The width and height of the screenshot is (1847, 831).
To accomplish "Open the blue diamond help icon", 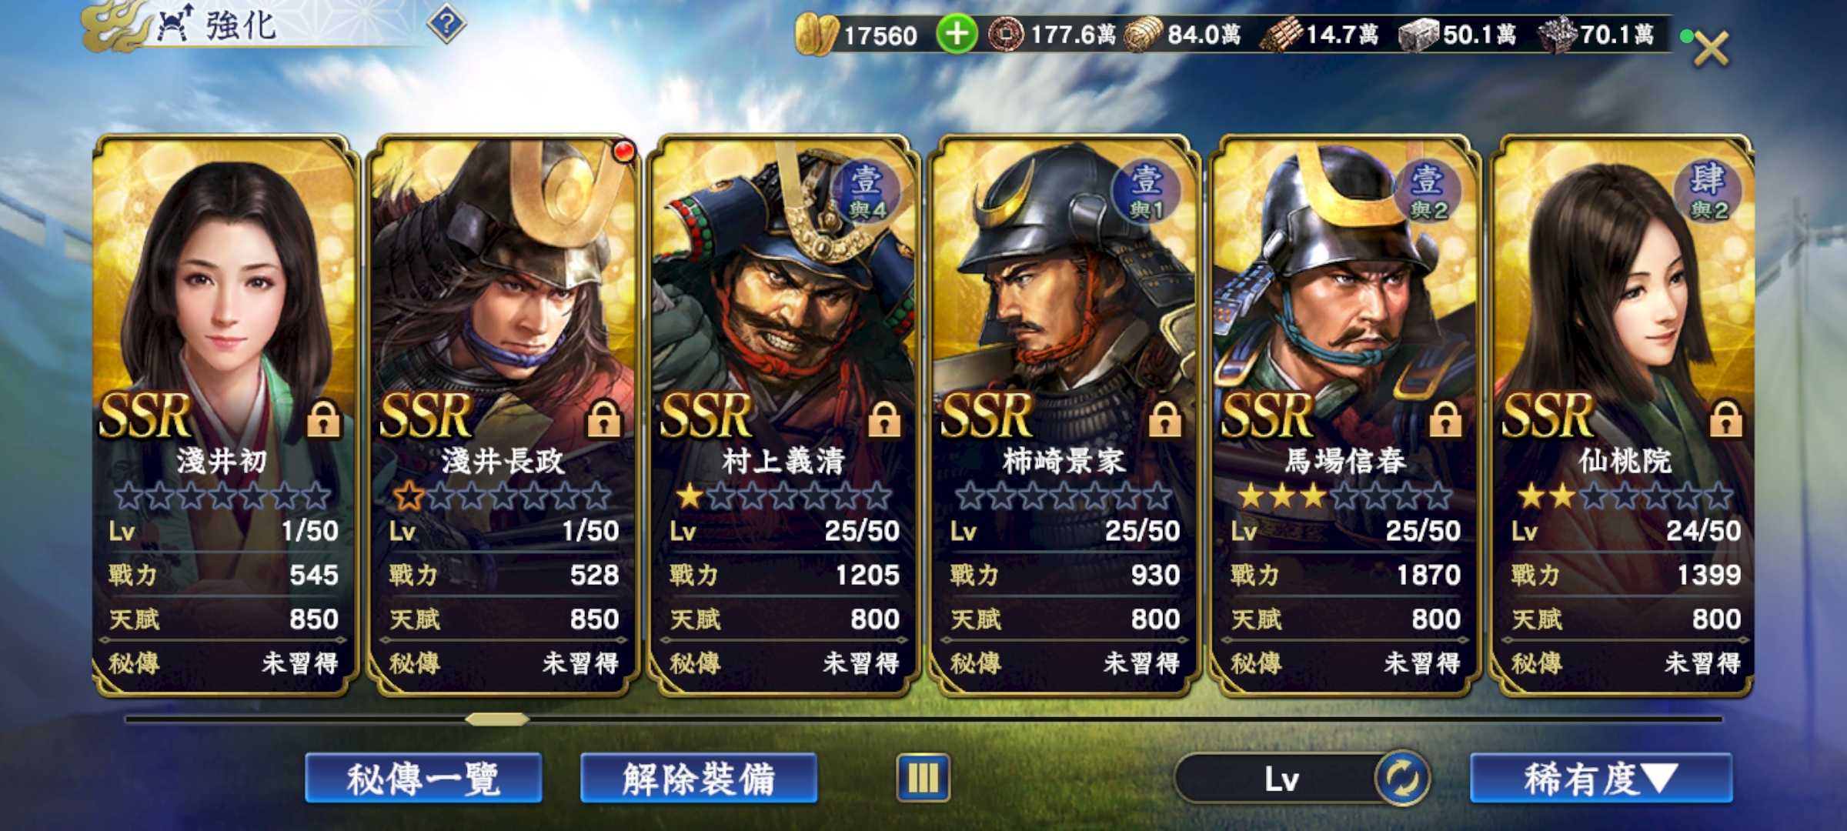I will coord(446,25).
